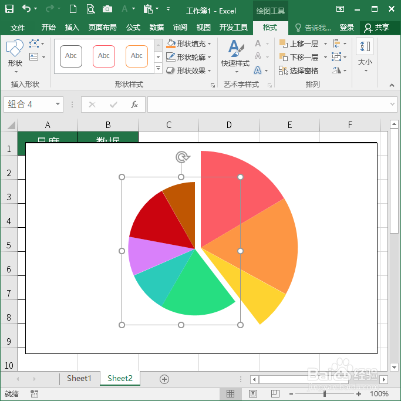The image size is (401, 401).
Task: Create a new blank workbook icon
Action: (73, 9)
